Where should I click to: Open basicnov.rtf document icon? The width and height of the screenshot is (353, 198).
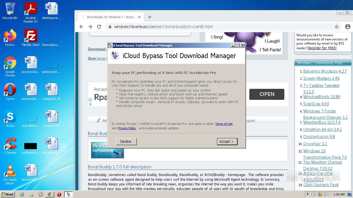click(x=51, y=119)
